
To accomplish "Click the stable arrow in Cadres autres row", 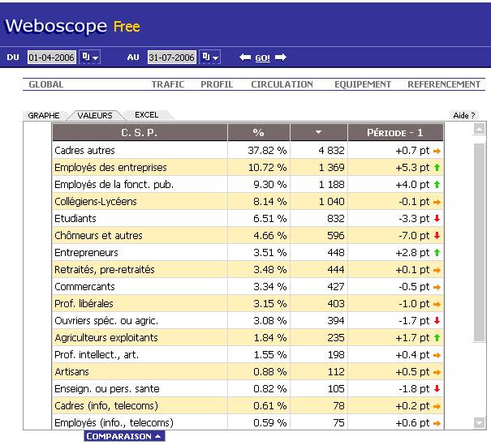I will point(437,152).
